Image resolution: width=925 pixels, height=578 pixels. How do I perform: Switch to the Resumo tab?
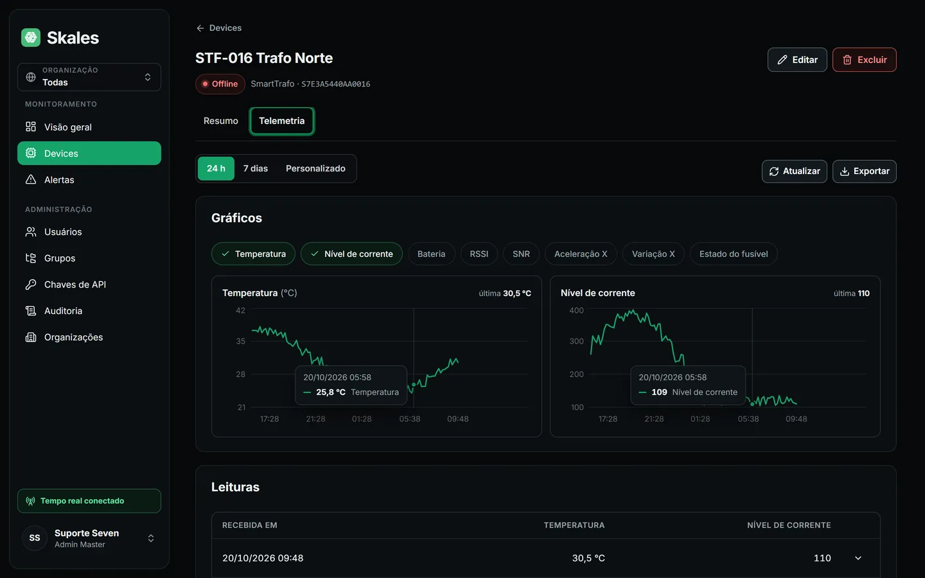(x=221, y=121)
